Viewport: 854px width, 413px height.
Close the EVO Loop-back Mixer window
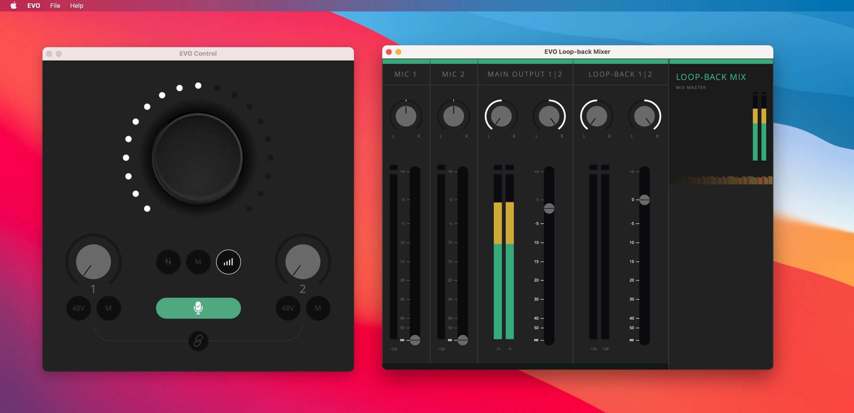[x=389, y=52]
